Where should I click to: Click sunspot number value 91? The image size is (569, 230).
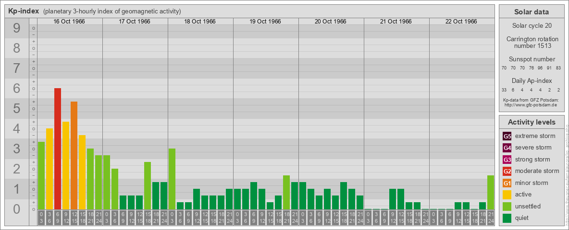coord(549,68)
